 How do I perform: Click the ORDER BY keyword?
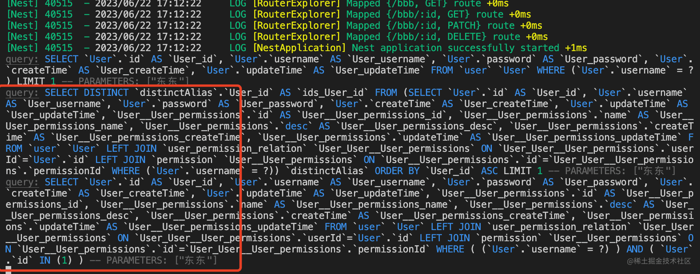click(397, 171)
